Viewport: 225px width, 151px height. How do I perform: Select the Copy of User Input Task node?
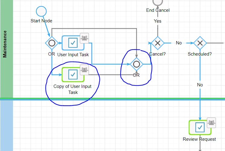click(x=73, y=75)
